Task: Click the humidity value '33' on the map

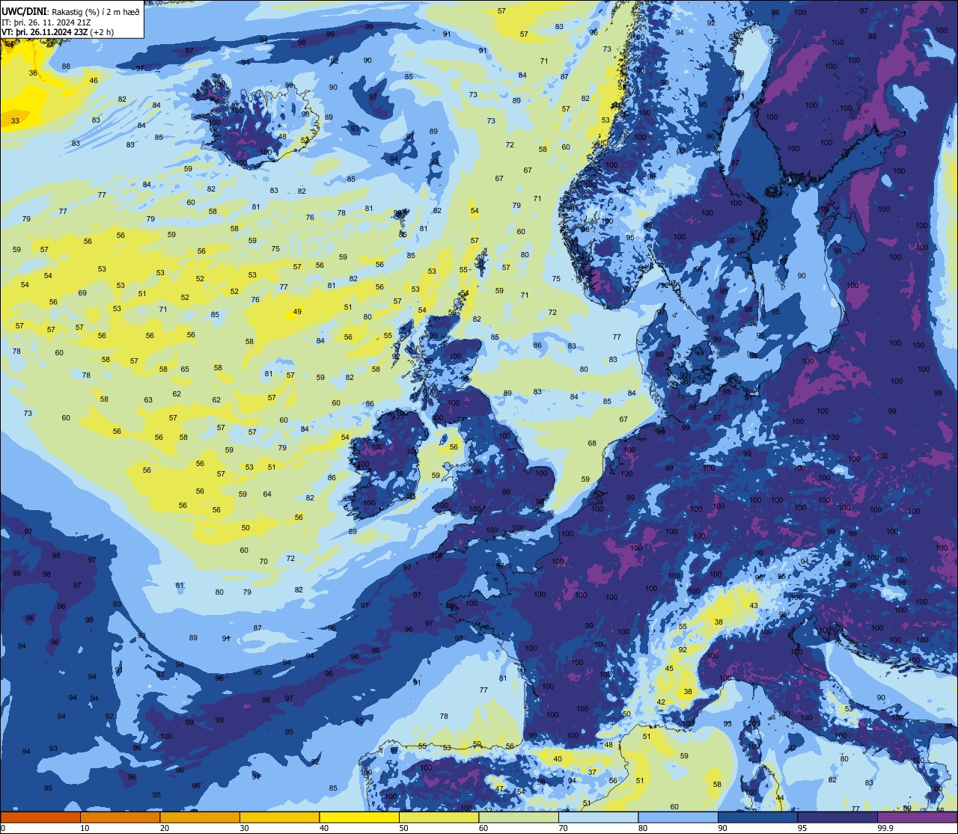Action: (x=15, y=120)
